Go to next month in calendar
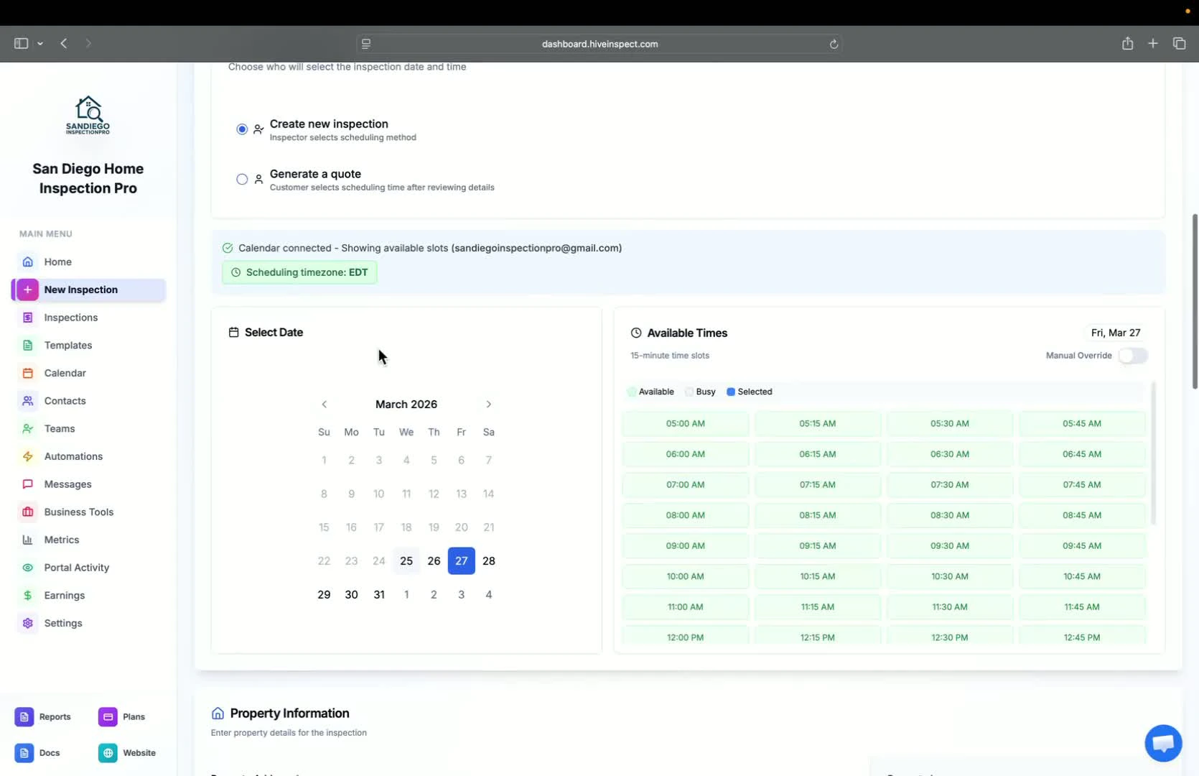Viewport: 1199px width, 776px height. coord(488,405)
